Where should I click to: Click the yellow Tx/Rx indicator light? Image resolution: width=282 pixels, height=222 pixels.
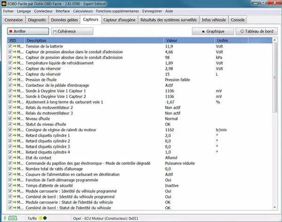[x=40, y=218]
